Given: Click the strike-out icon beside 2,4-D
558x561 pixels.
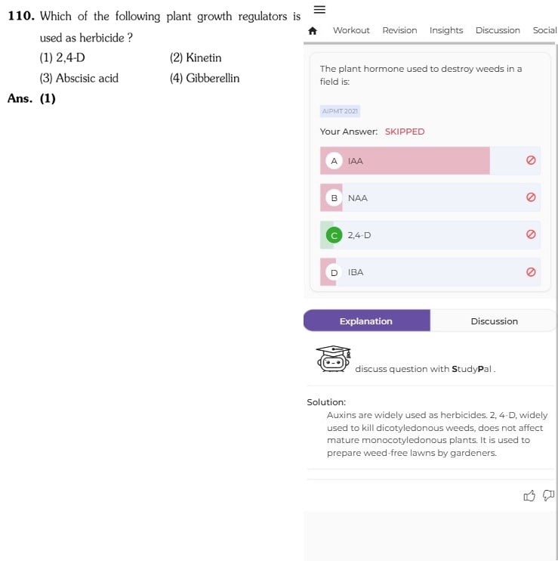Looking at the screenshot, I should pyautogui.click(x=531, y=234).
